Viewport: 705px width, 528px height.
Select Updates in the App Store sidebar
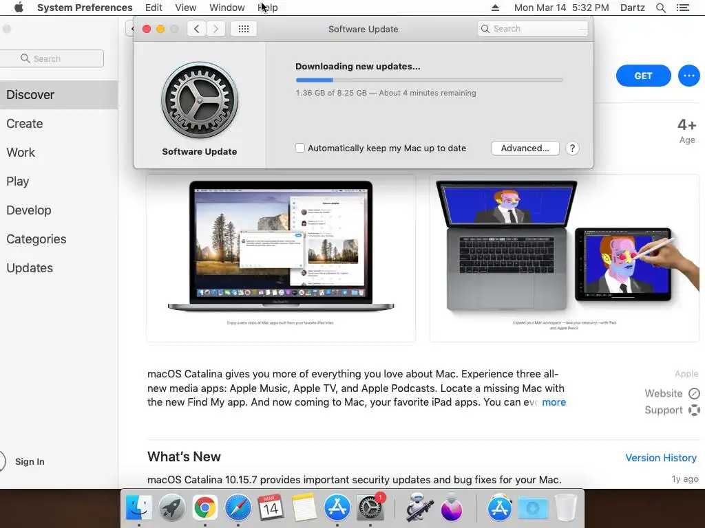click(59, 267)
